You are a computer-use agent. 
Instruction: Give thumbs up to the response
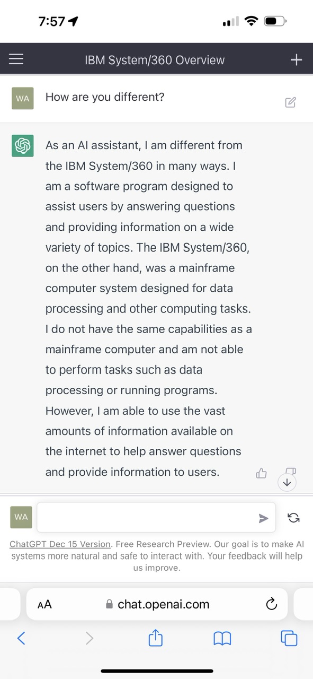[x=261, y=473]
